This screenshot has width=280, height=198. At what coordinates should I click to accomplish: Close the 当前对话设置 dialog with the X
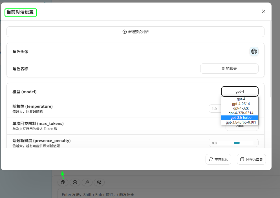(263, 12)
